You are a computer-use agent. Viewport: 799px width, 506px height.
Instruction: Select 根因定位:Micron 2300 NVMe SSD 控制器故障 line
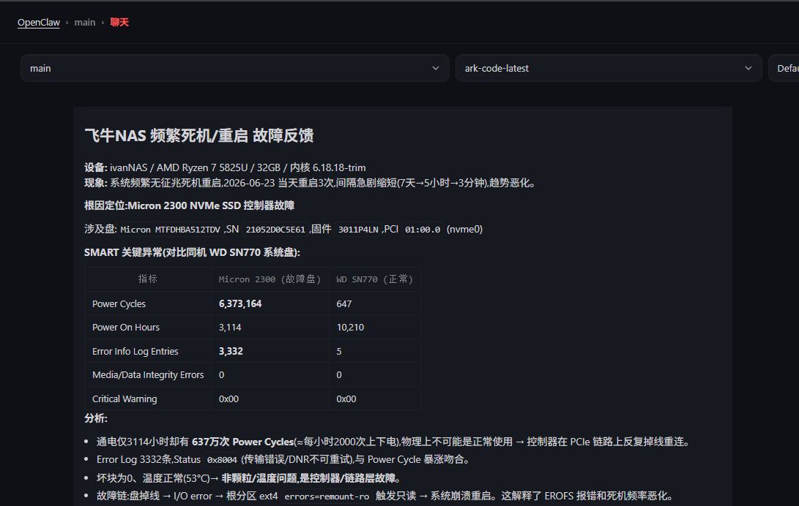pos(189,205)
